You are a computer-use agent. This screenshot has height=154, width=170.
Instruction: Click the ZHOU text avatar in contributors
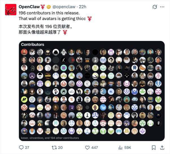click(x=87, y=60)
